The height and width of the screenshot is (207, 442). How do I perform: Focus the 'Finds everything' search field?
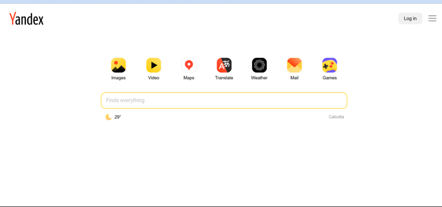click(x=224, y=100)
